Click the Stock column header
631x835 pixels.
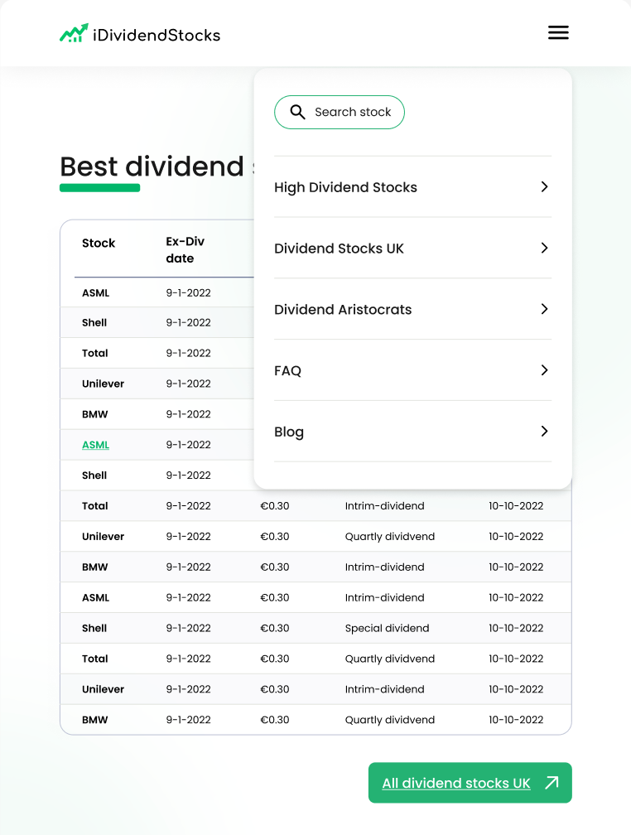click(x=99, y=243)
